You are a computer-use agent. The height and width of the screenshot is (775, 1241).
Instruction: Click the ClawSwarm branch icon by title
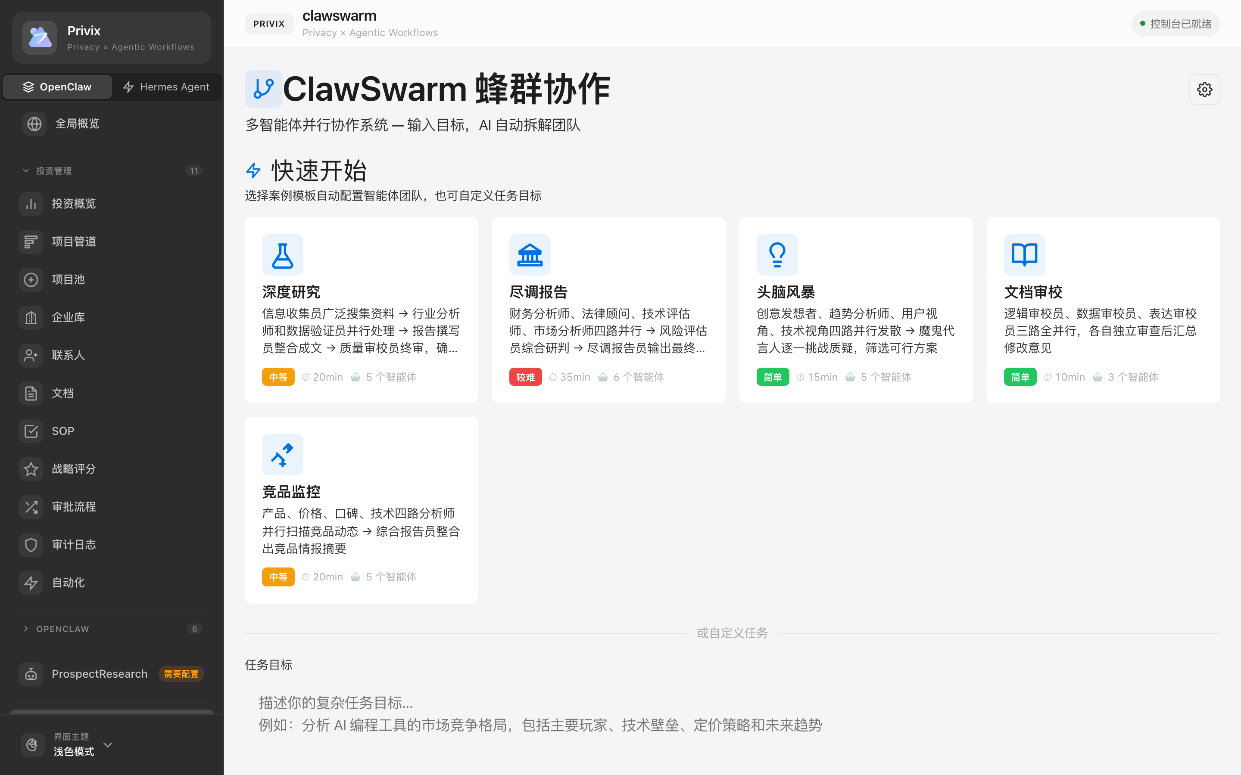click(263, 89)
